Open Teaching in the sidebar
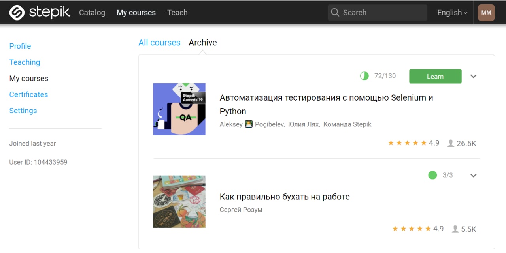Image resolution: width=506 pixels, height=253 pixels. coord(25,62)
